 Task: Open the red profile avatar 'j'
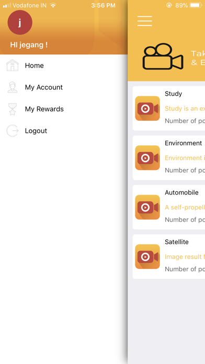pos(20,22)
